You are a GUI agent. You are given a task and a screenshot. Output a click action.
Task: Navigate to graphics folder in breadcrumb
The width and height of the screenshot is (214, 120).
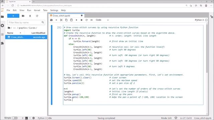click(x=23, y=28)
